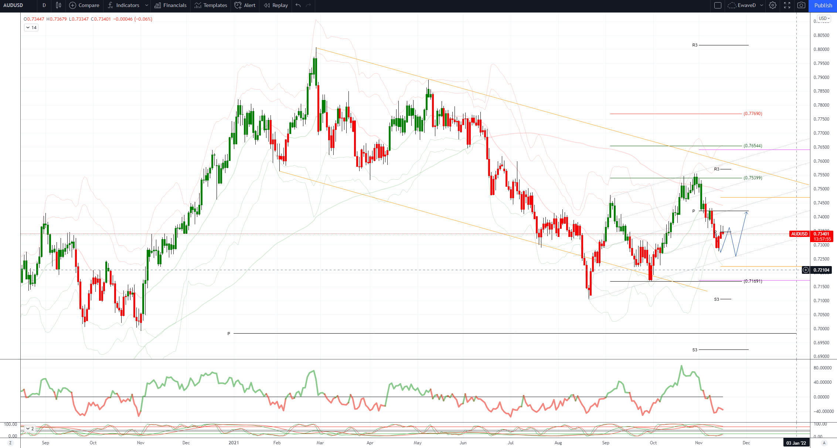Undo the last chart action
Image resolution: width=837 pixels, height=448 pixels.
tap(298, 5)
